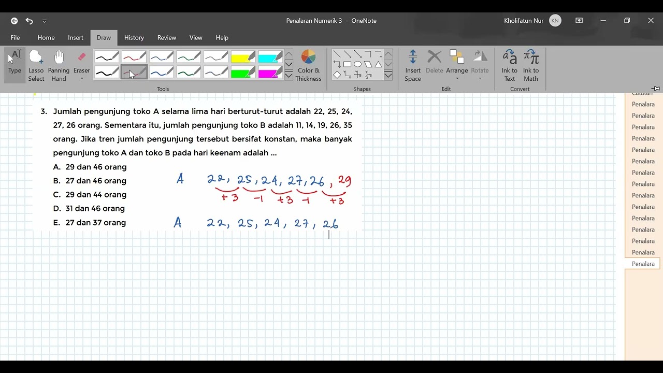The width and height of the screenshot is (663, 373).
Task: Switch to the View tab
Action: pyautogui.click(x=196, y=37)
